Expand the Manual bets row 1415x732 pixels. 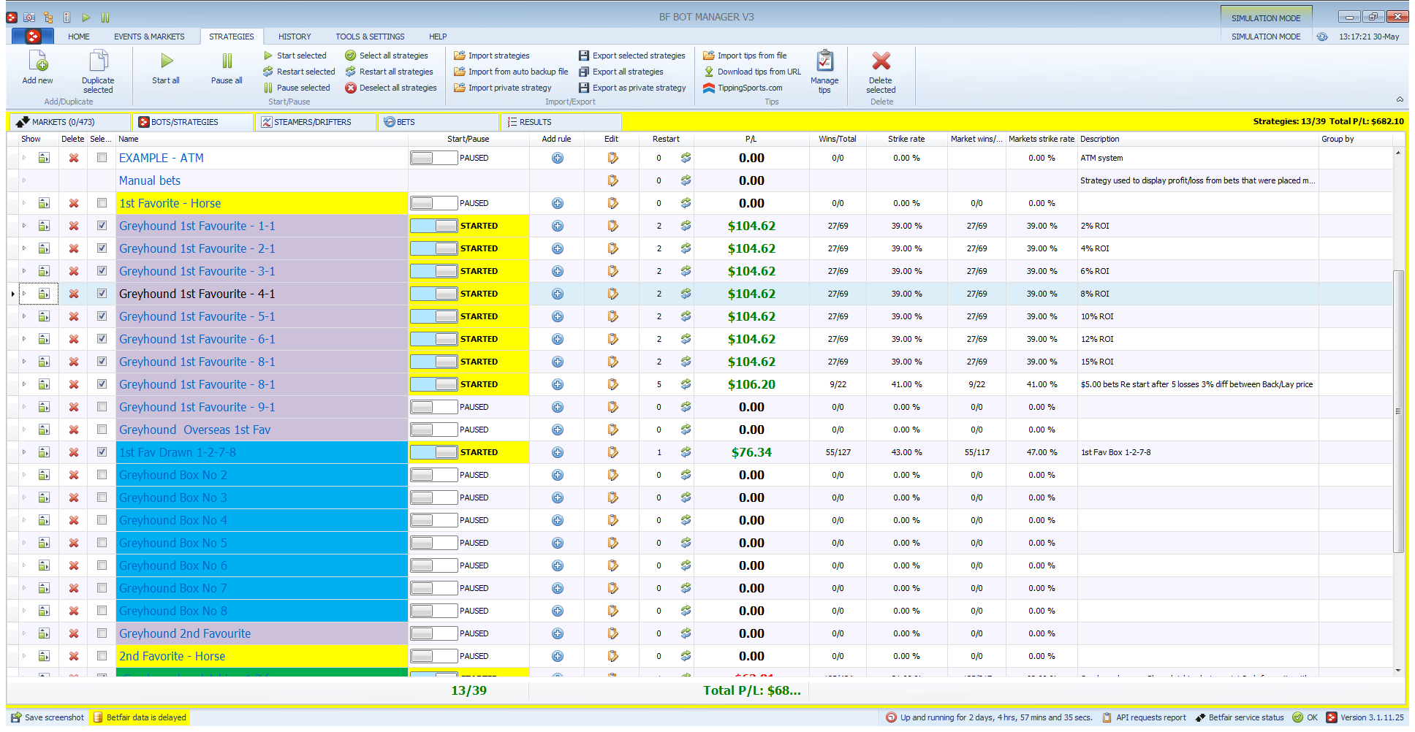pos(23,180)
